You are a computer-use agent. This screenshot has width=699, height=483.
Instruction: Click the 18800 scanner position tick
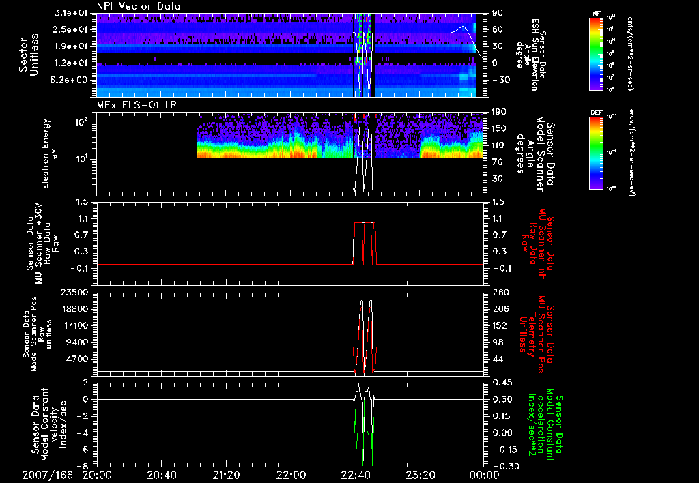point(76,309)
